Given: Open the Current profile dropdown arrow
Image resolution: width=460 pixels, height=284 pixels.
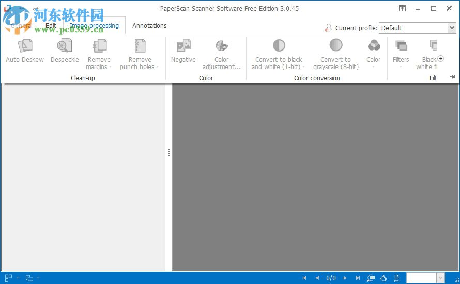Looking at the screenshot, I should coord(452,28).
